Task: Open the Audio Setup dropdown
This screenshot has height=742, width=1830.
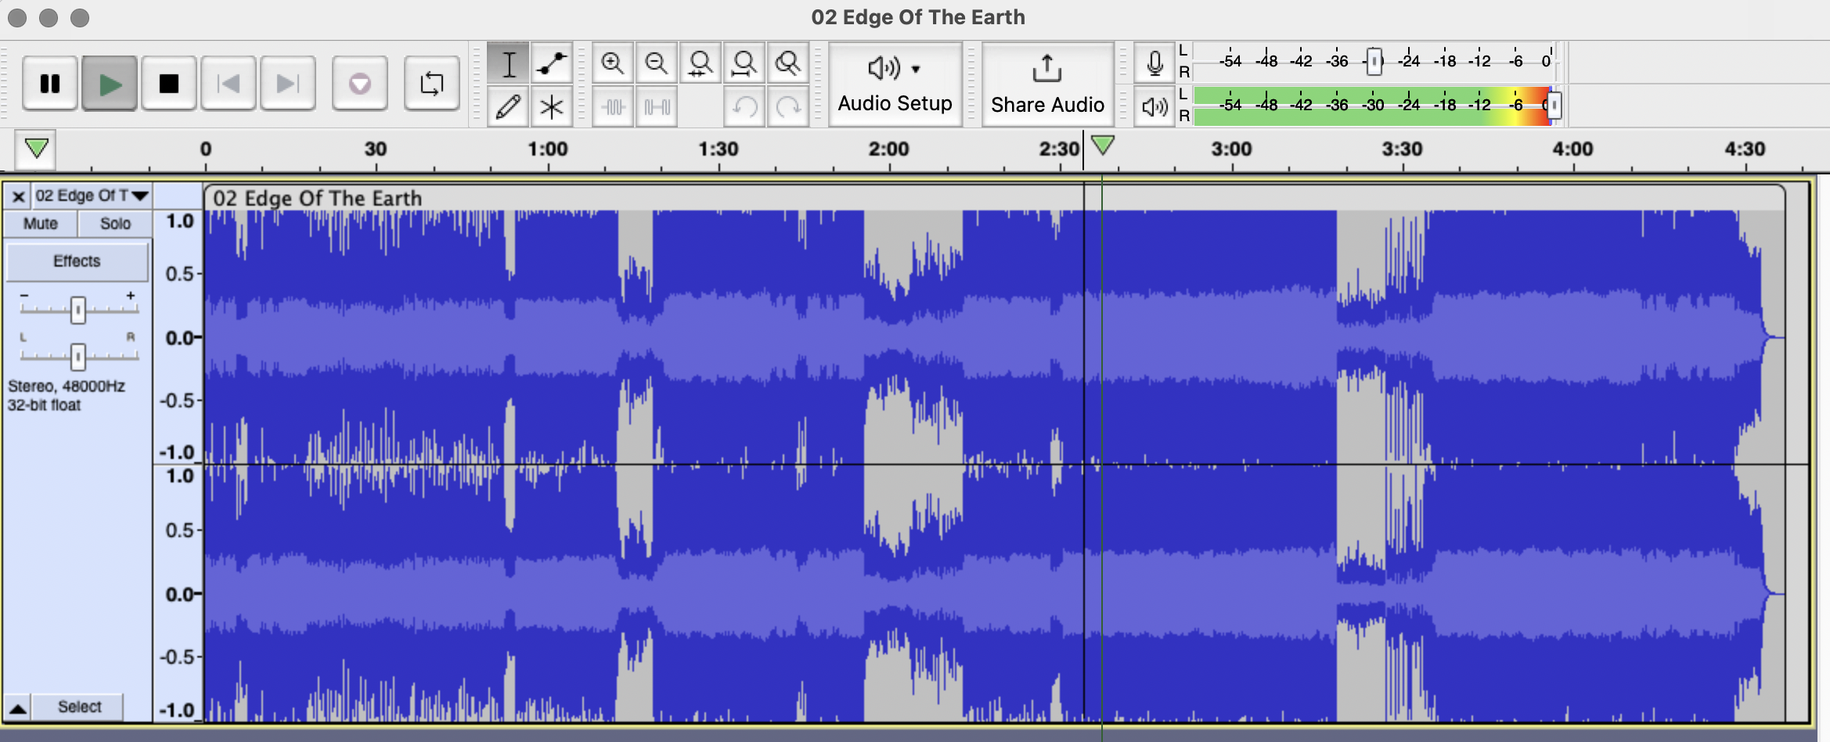Action: (x=895, y=84)
